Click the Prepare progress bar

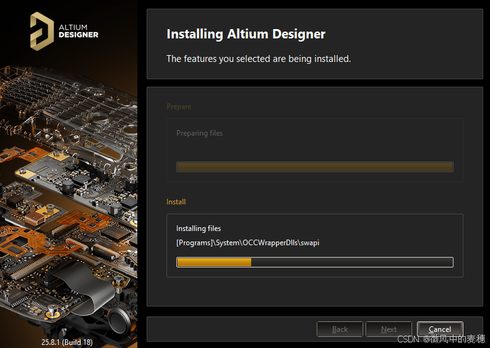click(x=315, y=167)
